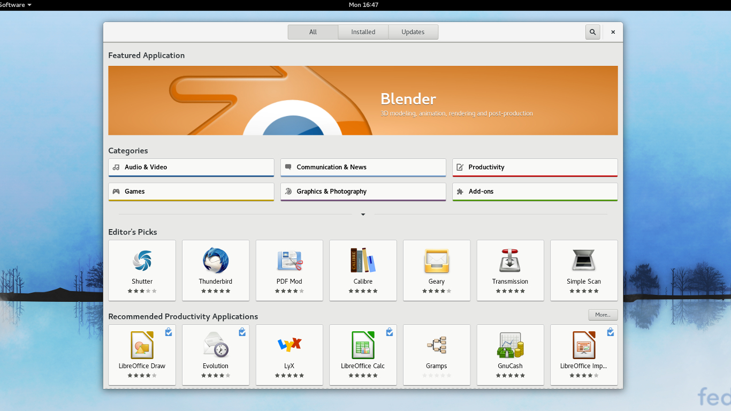Select the Gramps family tree icon
731x411 pixels.
(x=437, y=345)
